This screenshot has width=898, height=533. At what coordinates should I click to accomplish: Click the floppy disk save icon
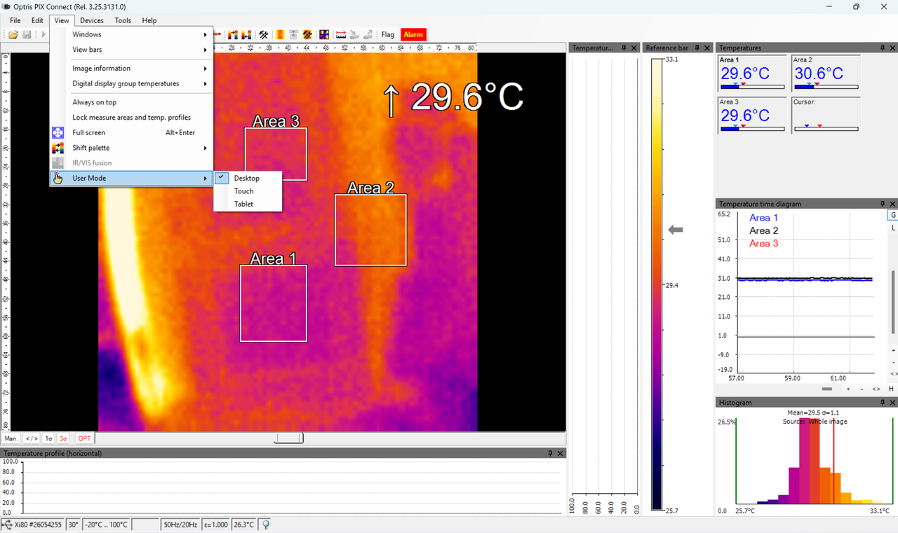27,34
